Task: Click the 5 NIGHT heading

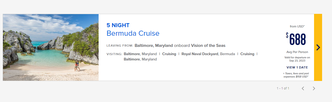Action: tap(118, 25)
